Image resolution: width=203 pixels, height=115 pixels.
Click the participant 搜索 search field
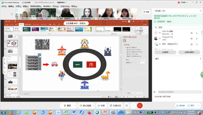coord(177,27)
